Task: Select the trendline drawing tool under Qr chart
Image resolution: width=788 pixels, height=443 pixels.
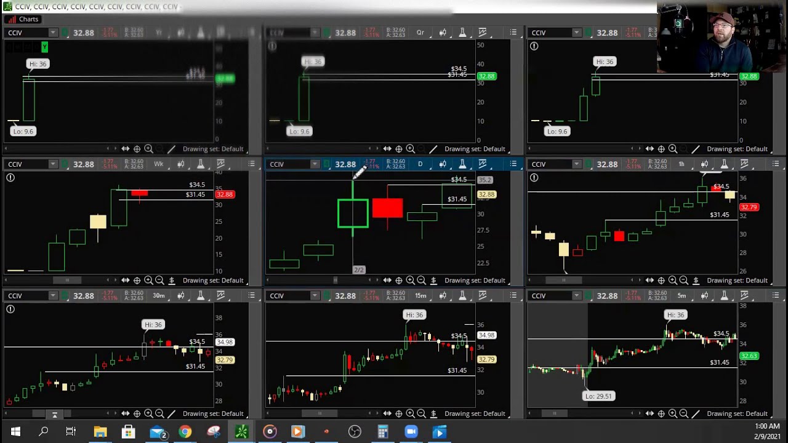Action: tap(433, 149)
